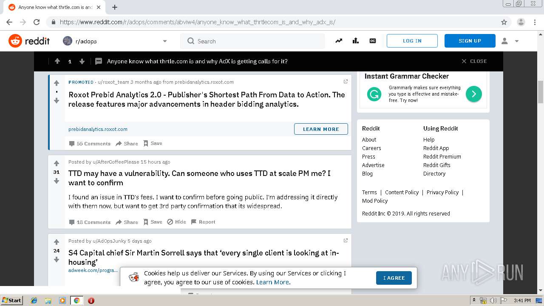Open the About footer link
This screenshot has width=544, height=306.
click(x=369, y=139)
